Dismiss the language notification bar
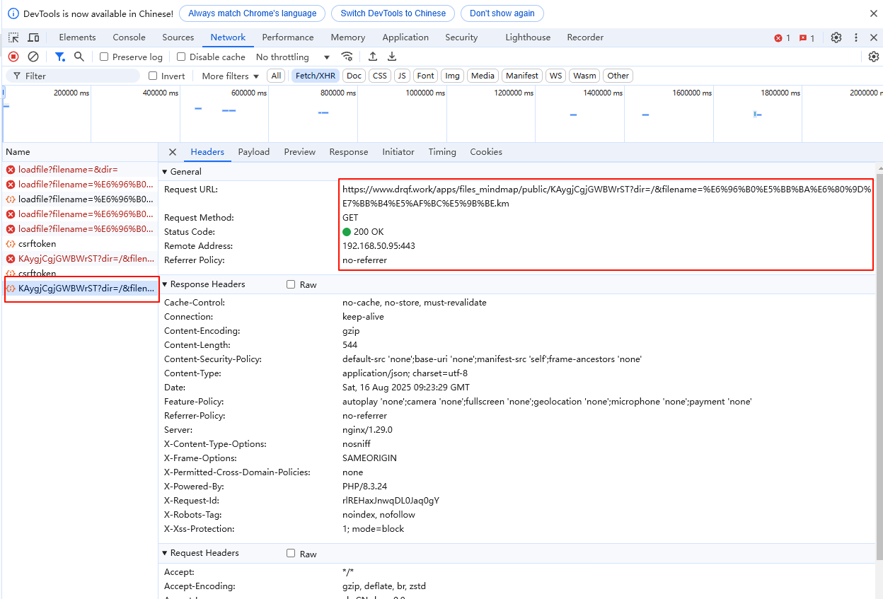 coord(874,13)
